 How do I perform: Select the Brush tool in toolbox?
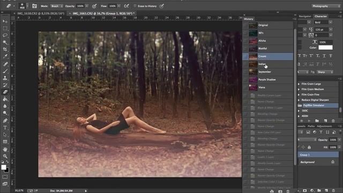[5, 71]
